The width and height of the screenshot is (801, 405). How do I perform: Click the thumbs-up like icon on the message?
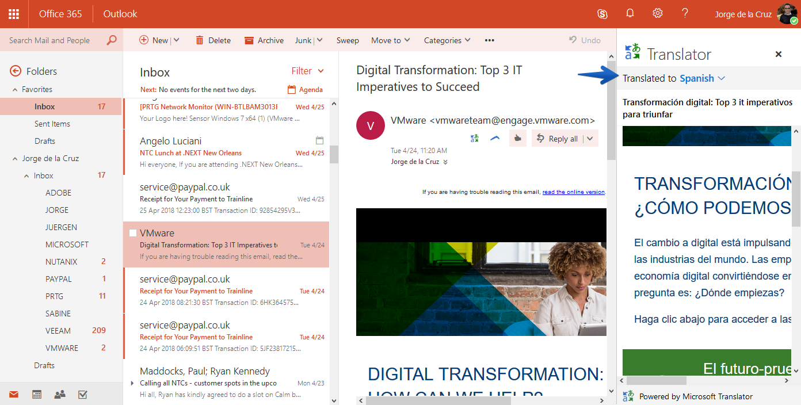pos(518,138)
